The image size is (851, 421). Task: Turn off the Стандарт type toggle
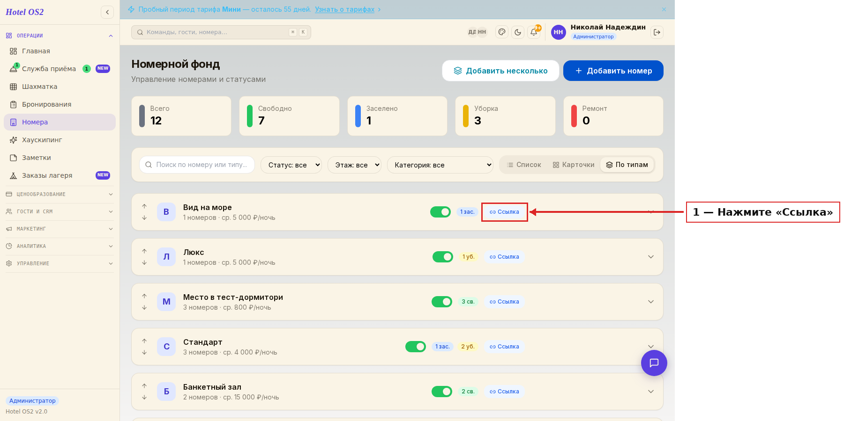[x=416, y=347]
